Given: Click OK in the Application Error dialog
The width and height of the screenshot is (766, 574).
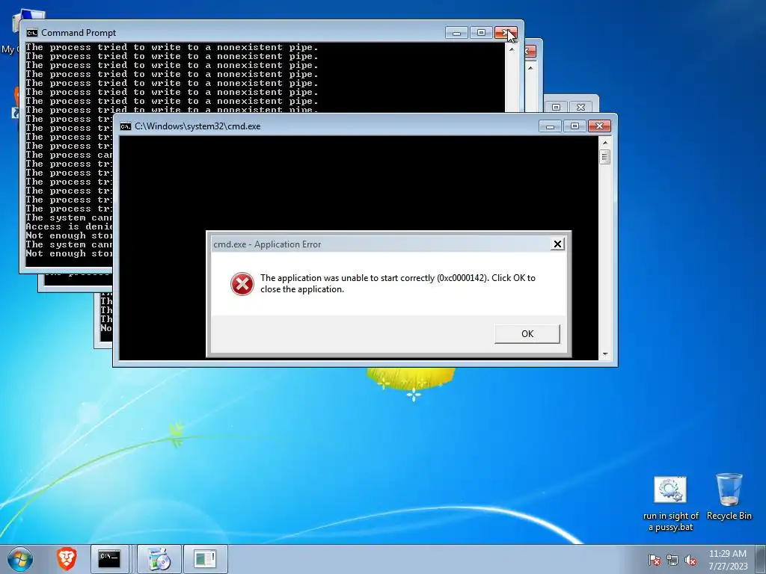Looking at the screenshot, I should (x=527, y=334).
